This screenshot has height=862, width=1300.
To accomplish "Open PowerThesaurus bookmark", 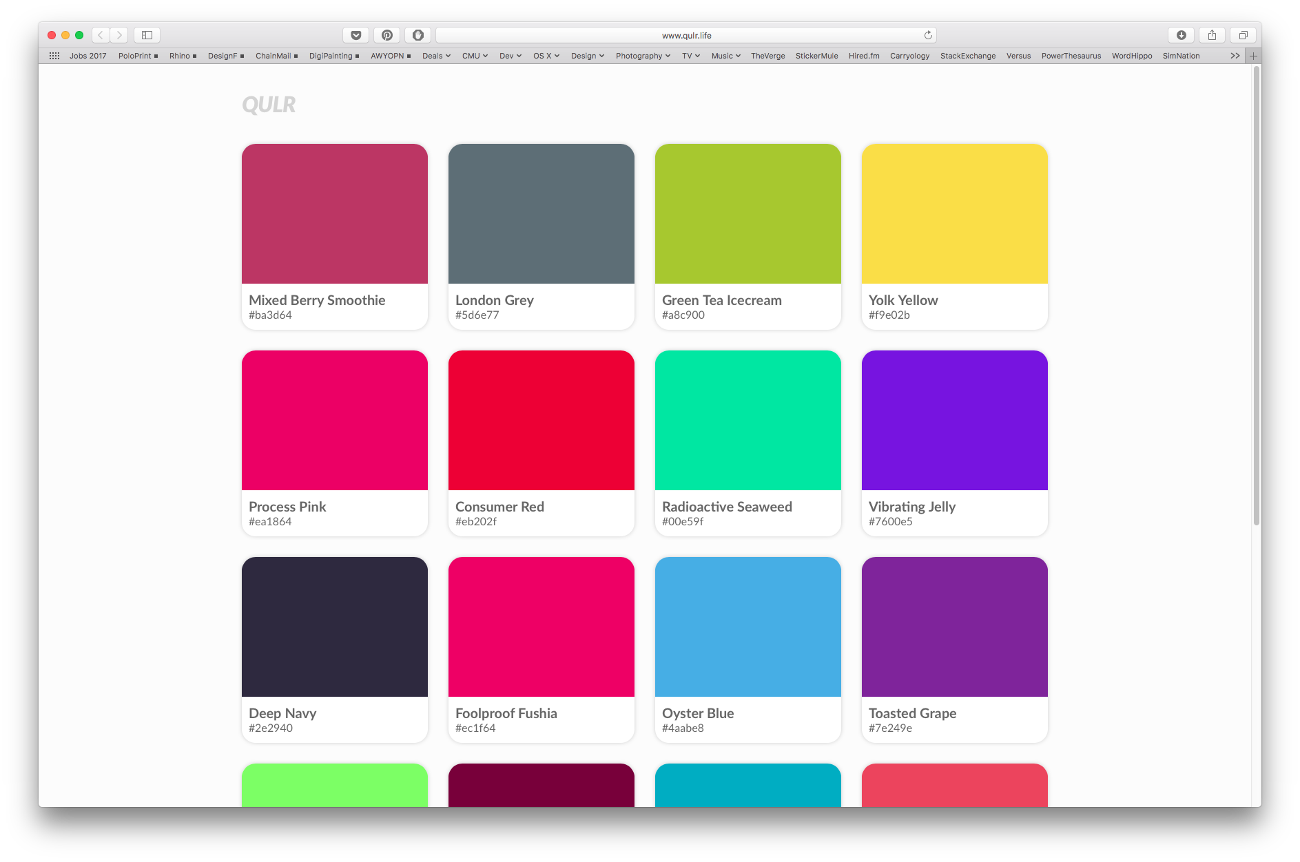I will (1071, 56).
